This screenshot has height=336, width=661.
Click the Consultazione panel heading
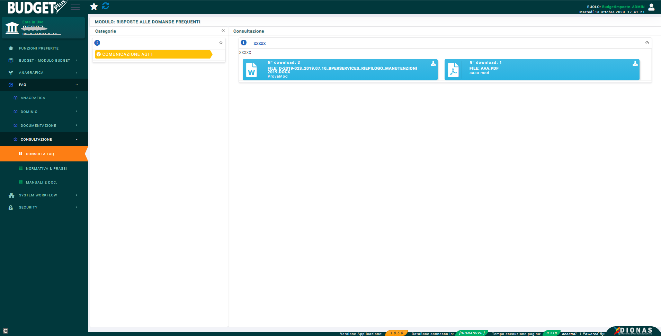tap(249, 31)
